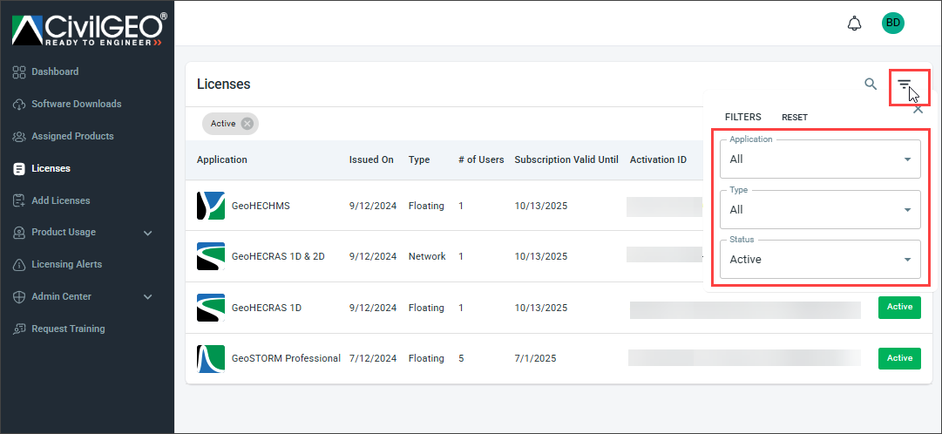Click the Admin Center shield icon
The height and width of the screenshot is (434, 942).
point(18,296)
